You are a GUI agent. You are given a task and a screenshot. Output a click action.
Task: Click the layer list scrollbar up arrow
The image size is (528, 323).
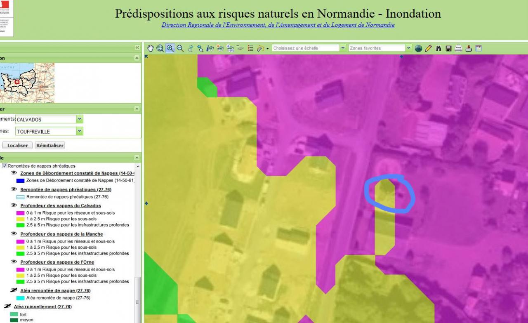click(138, 166)
